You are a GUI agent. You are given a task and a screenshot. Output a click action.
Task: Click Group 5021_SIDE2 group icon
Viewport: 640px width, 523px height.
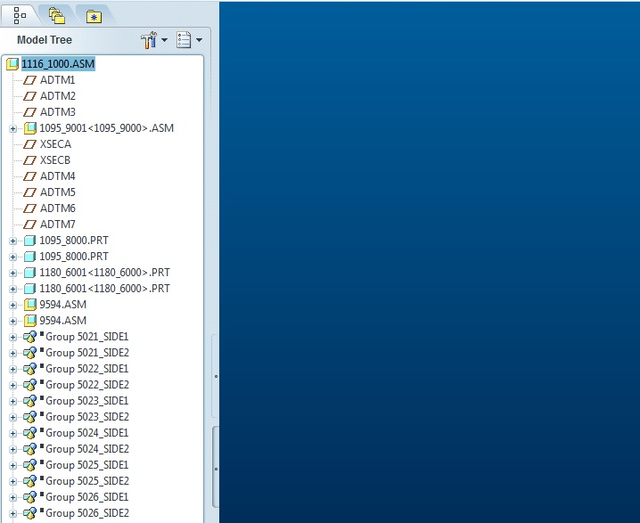tap(29, 353)
